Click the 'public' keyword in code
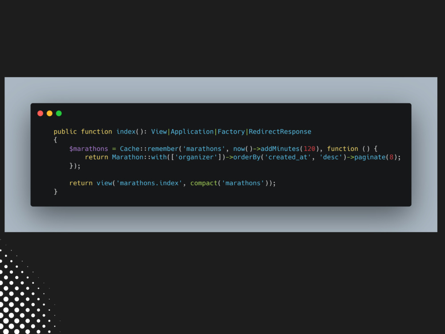Viewport: 445px width, 334px height. click(65, 131)
